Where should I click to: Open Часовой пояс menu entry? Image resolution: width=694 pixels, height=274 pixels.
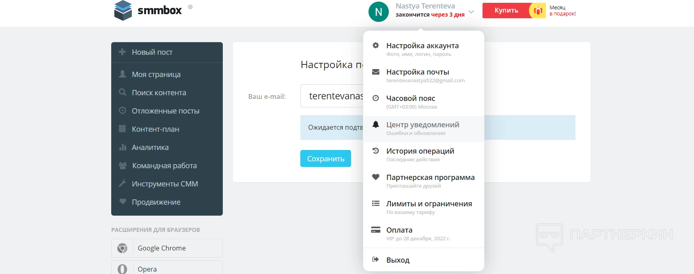click(x=424, y=102)
